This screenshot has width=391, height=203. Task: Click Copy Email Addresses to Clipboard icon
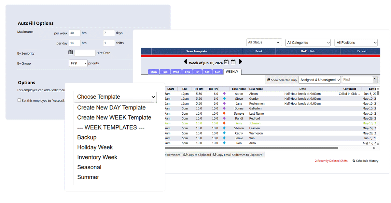tap(214, 154)
